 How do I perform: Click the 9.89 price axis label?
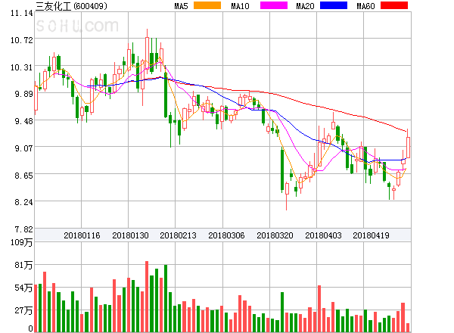[24, 94]
